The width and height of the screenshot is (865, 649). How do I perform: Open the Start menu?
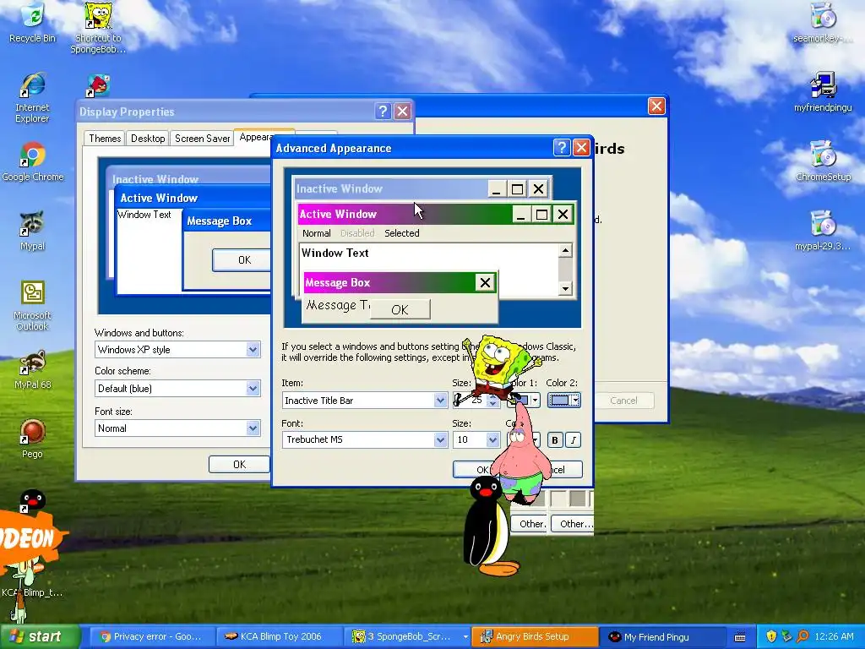39,636
